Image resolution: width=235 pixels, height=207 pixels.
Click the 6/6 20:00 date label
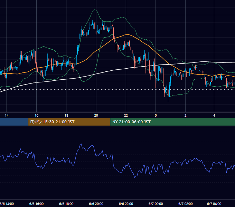click(96, 204)
